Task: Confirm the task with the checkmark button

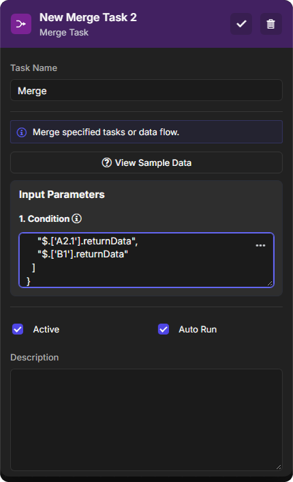Action: click(241, 24)
